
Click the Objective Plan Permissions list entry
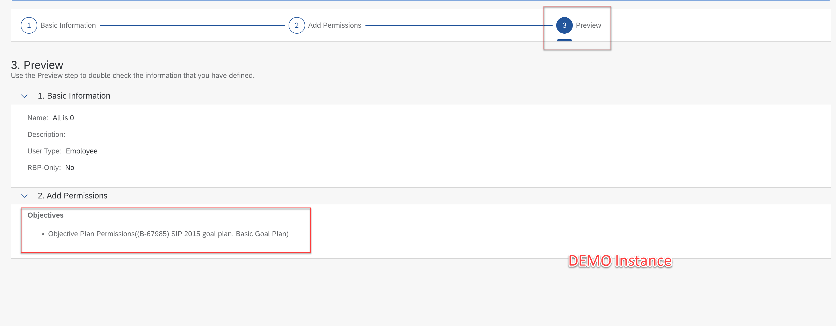tap(168, 234)
